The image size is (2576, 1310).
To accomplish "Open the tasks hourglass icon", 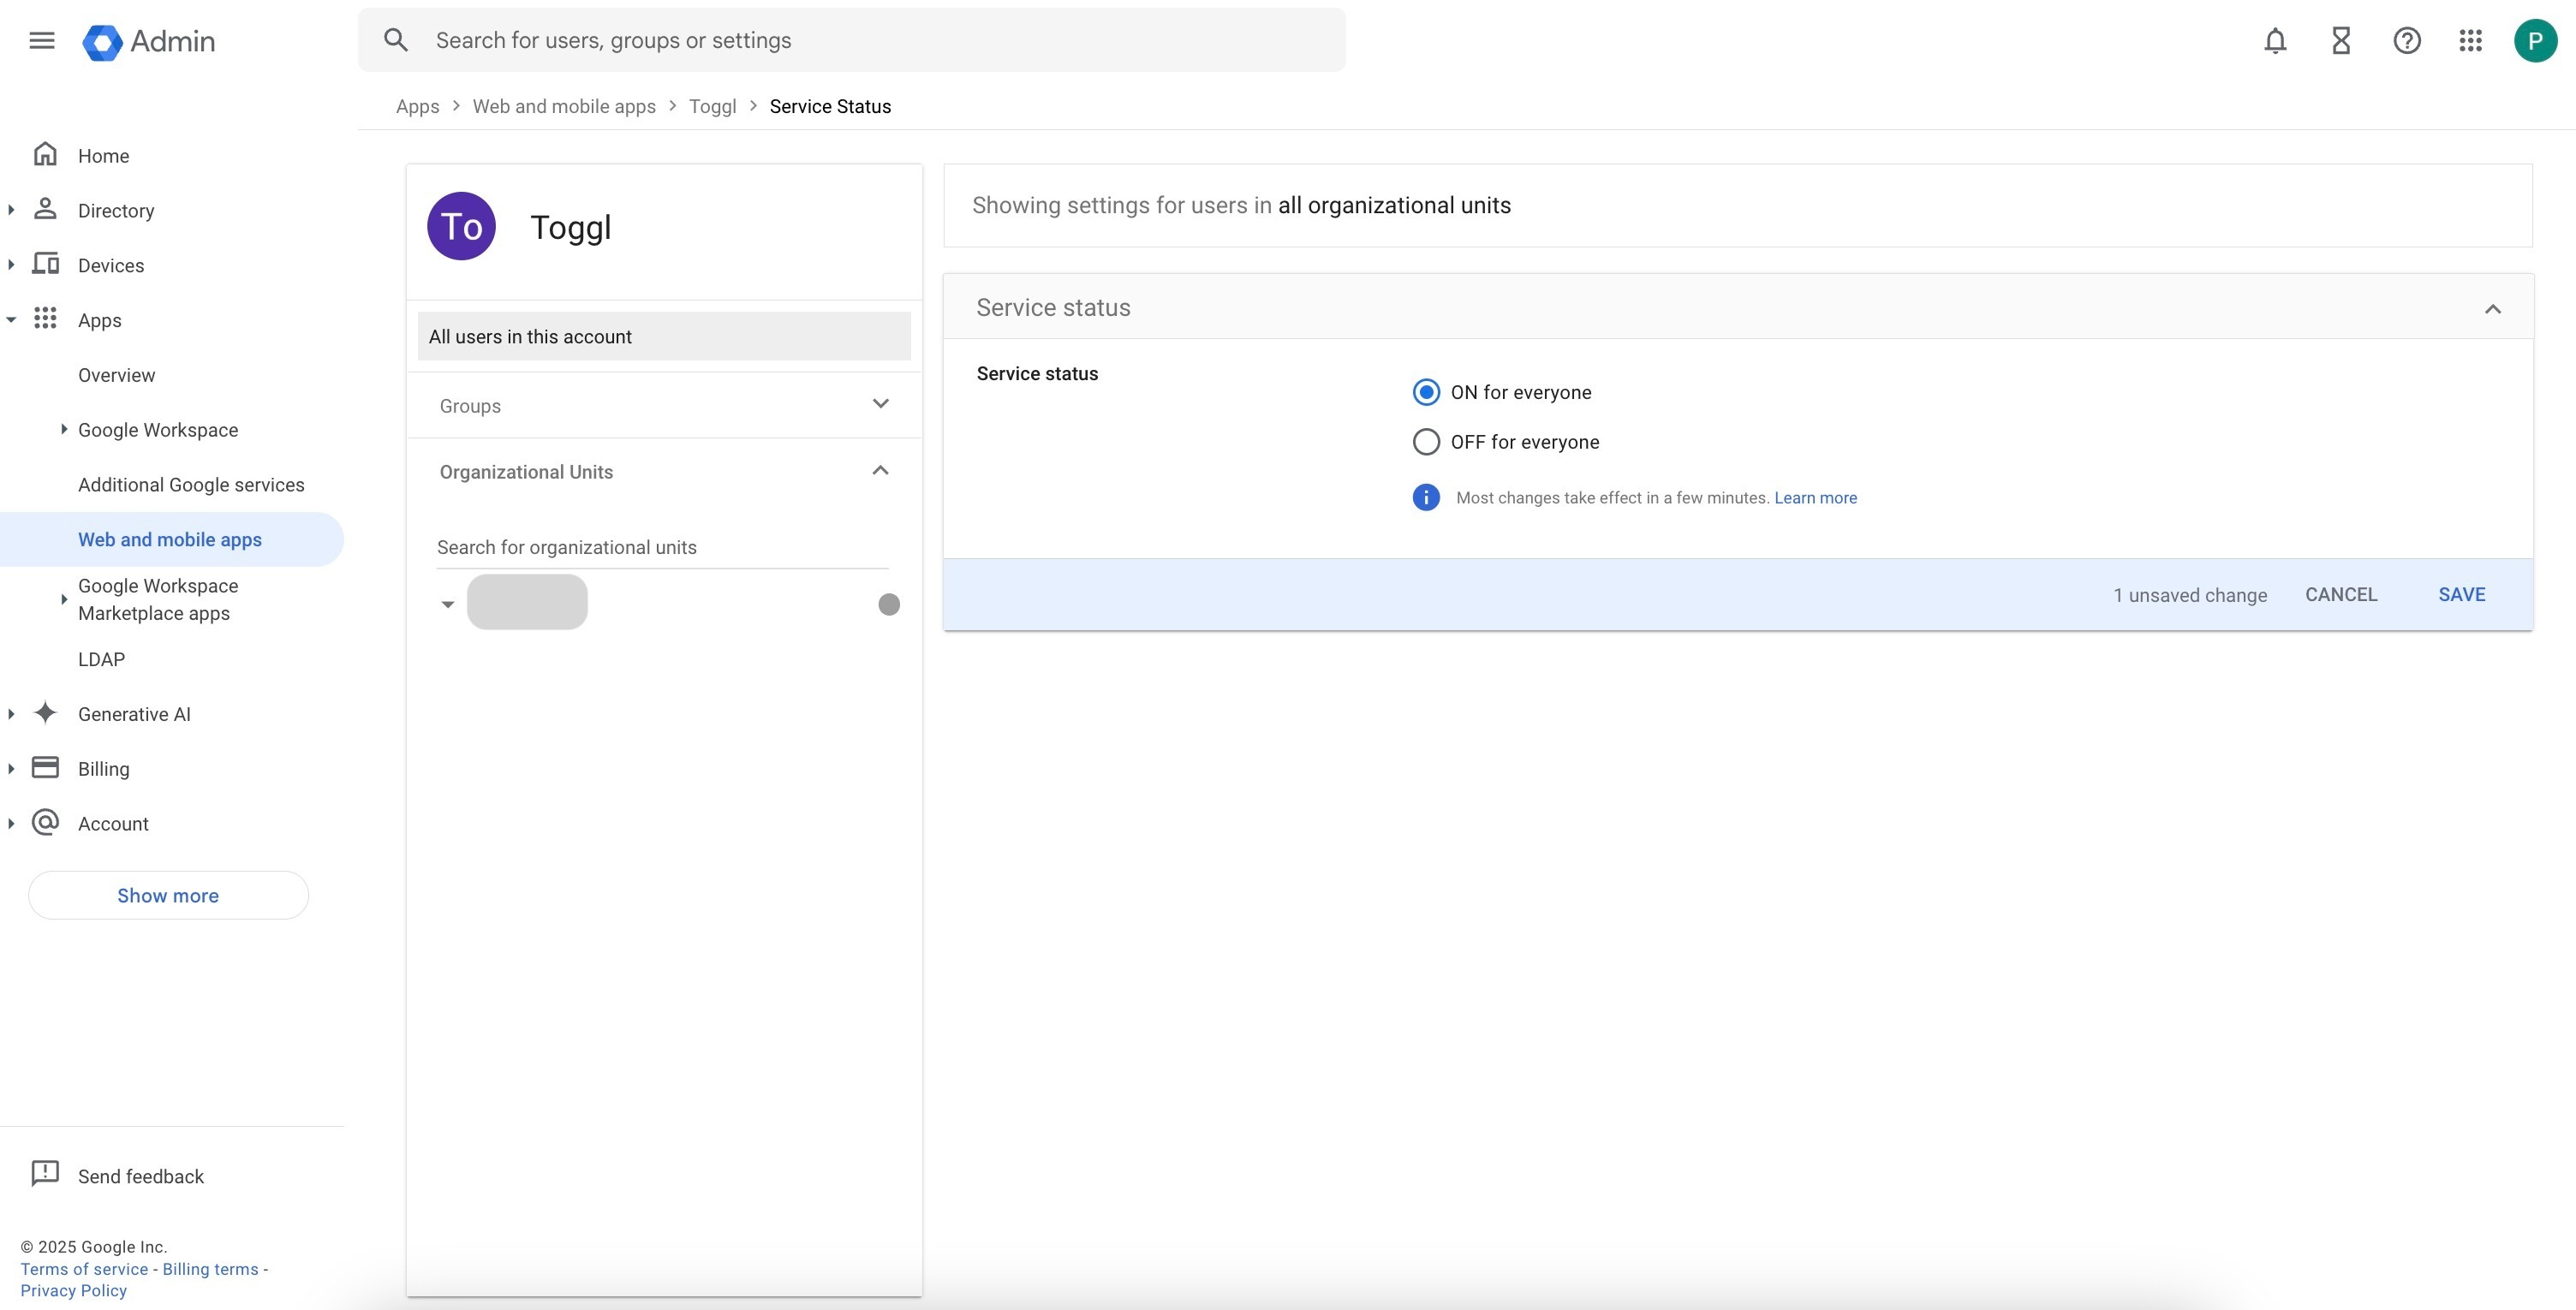I will [2341, 41].
